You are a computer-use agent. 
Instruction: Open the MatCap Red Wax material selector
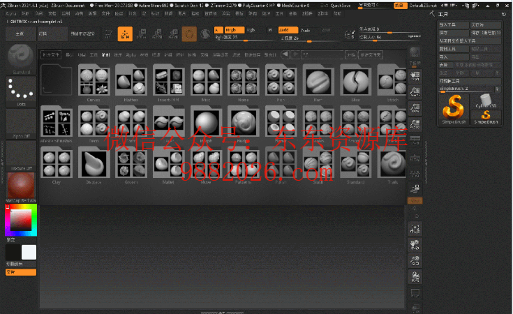tap(21, 188)
